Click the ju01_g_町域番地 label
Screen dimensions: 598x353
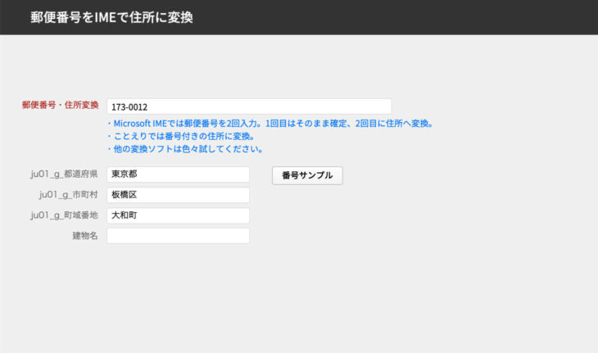[63, 215]
